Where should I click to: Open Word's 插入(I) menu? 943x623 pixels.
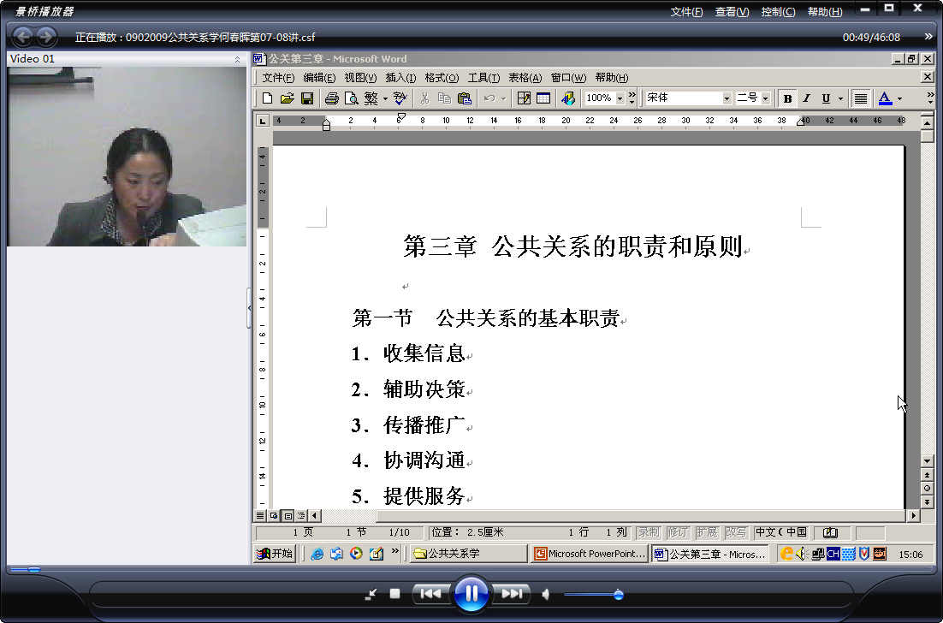point(400,78)
